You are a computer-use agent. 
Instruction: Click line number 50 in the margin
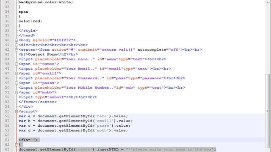[x=7, y=87]
